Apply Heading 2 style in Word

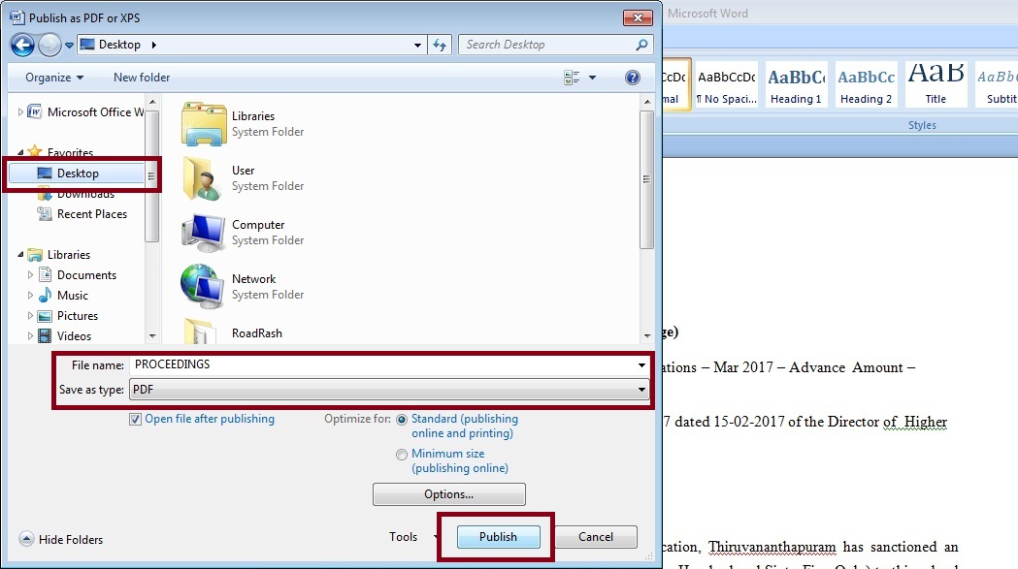(866, 85)
